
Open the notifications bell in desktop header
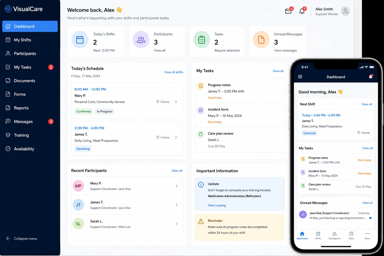coord(302,11)
